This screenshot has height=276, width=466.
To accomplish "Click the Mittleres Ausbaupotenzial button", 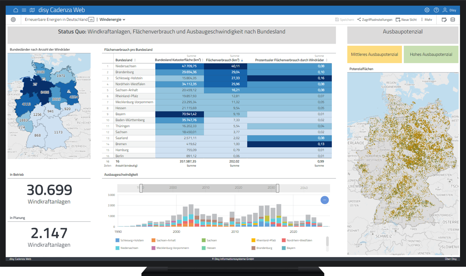I will (375, 54).
